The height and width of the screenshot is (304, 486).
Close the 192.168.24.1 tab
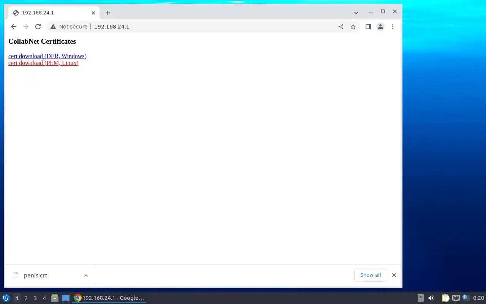tap(93, 13)
